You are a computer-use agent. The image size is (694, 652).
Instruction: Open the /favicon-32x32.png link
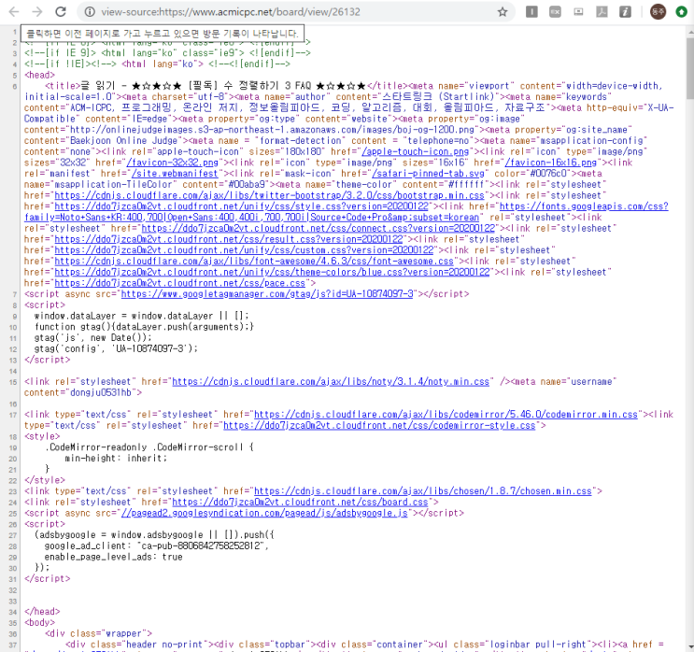pos(172,163)
